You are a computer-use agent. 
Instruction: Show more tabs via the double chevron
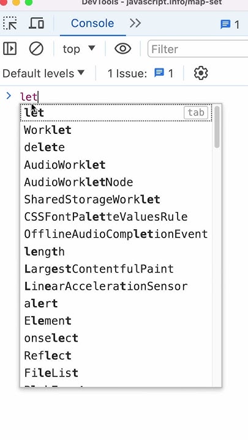click(x=135, y=23)
